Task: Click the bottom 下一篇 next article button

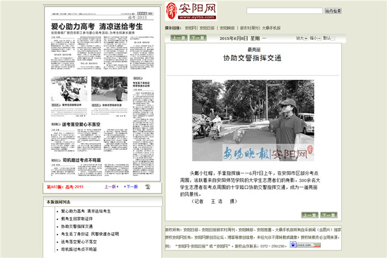Action: (x=329, y=215)
